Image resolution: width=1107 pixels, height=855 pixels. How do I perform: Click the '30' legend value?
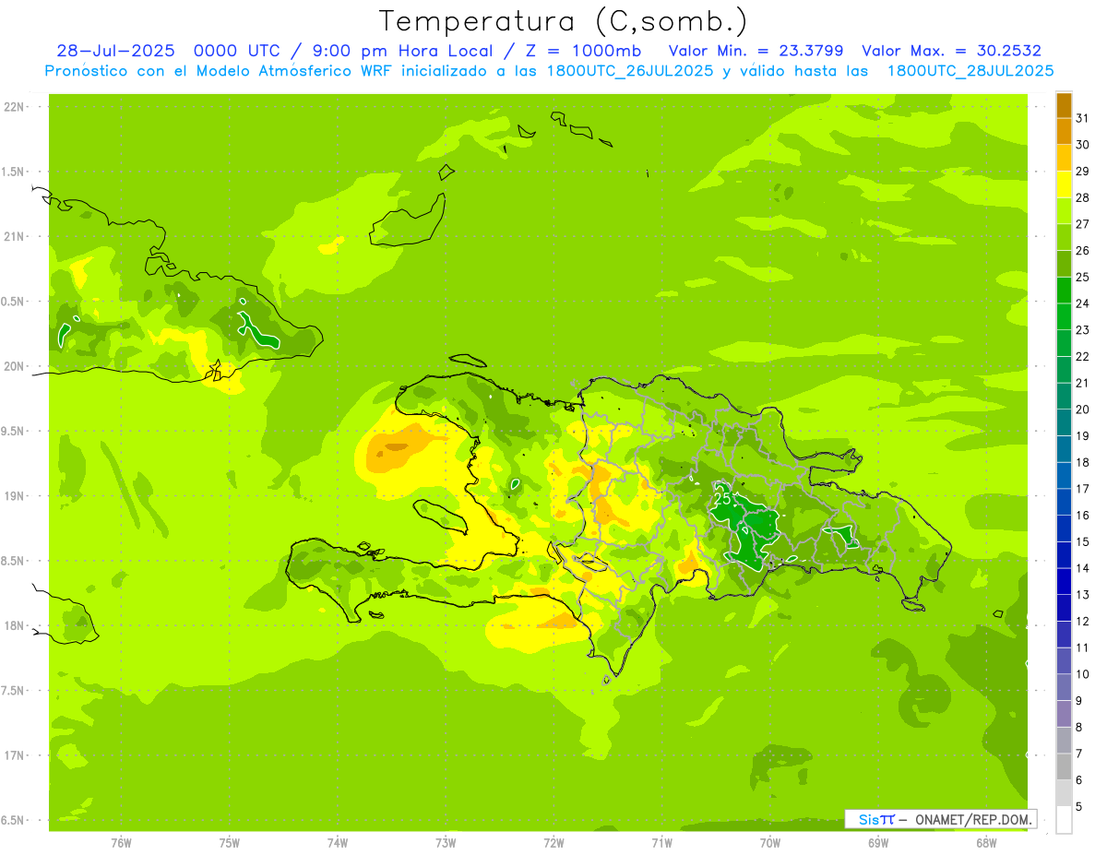pos(1083,145)
